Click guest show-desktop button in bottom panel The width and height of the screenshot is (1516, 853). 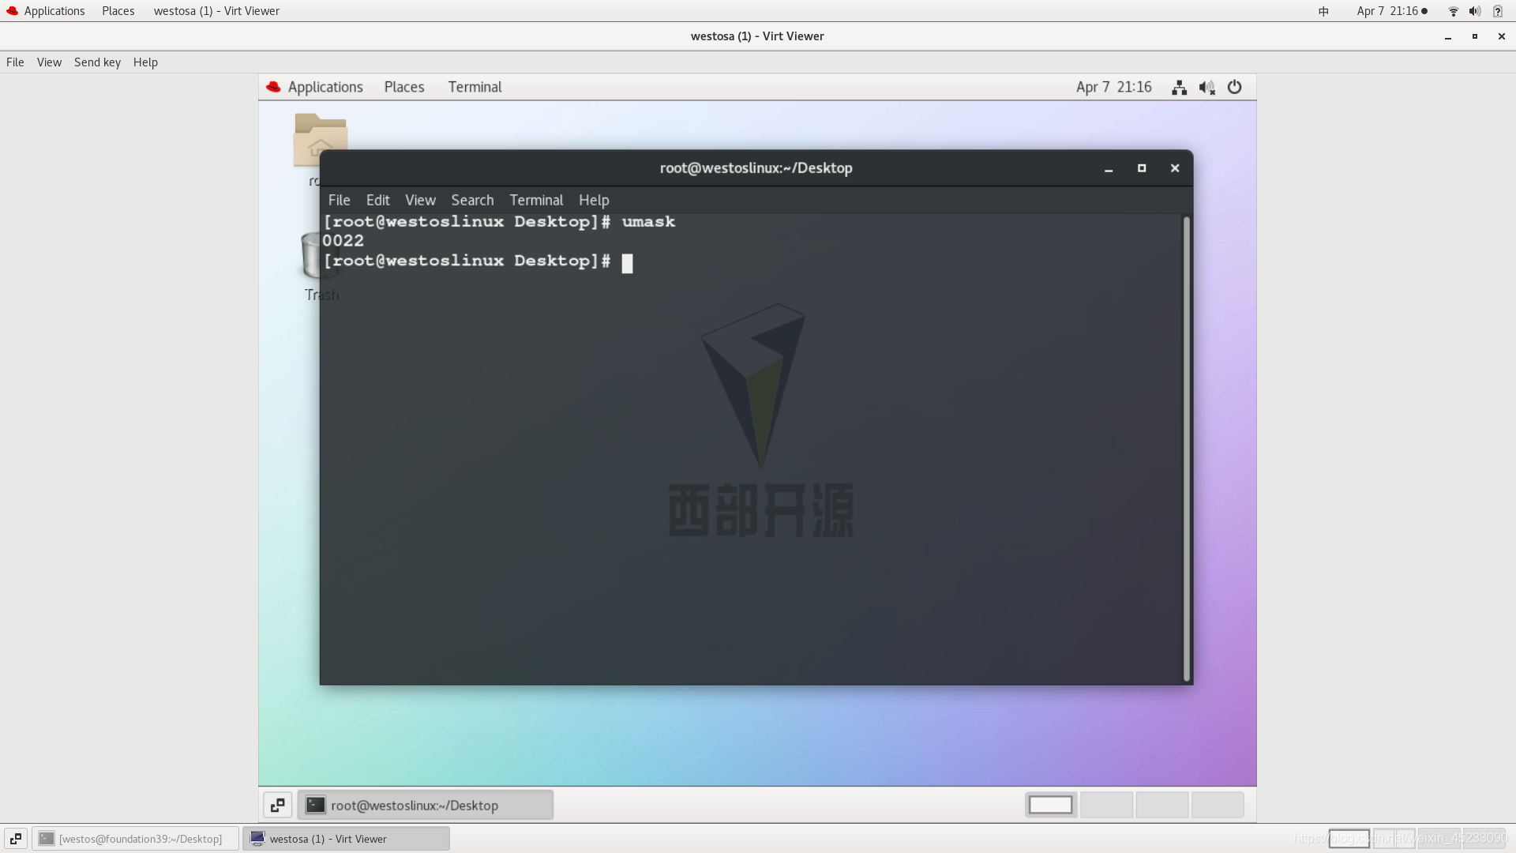click(x=278, y=806)
